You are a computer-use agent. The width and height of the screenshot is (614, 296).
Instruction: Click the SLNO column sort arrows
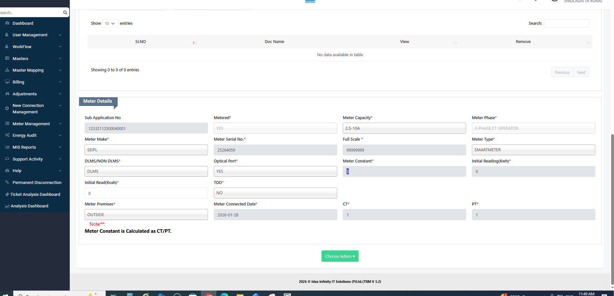tap(194, 43)
